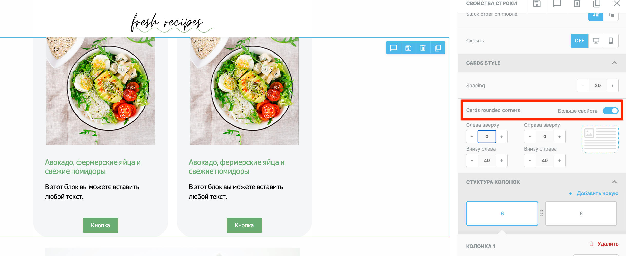Select the second column block labeled 6

pyautogui.click(x=581, y=214)
